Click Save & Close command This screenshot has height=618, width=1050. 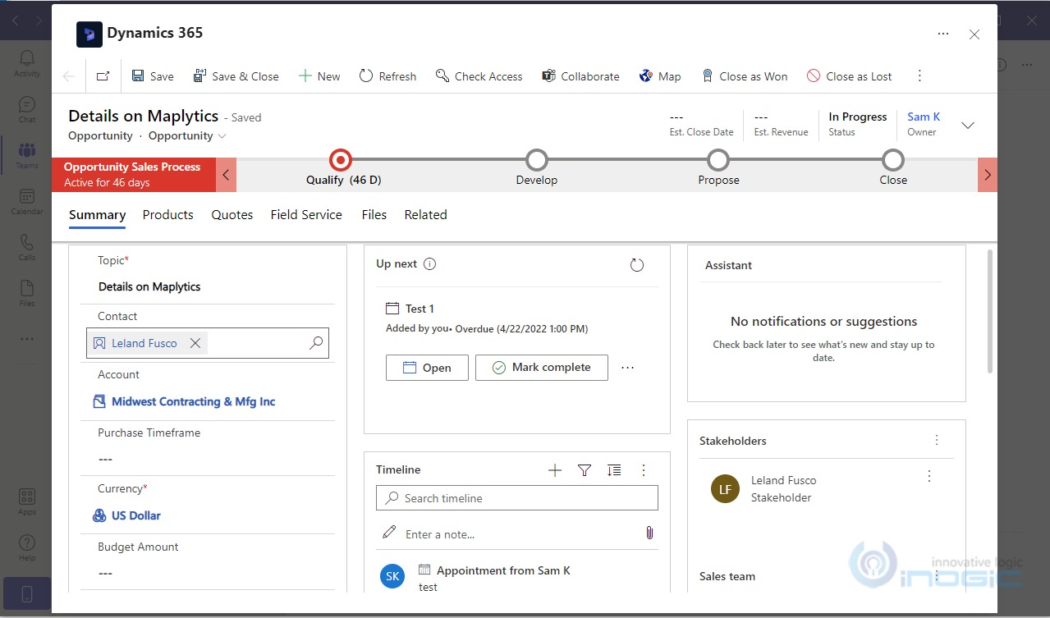(236, 76)
